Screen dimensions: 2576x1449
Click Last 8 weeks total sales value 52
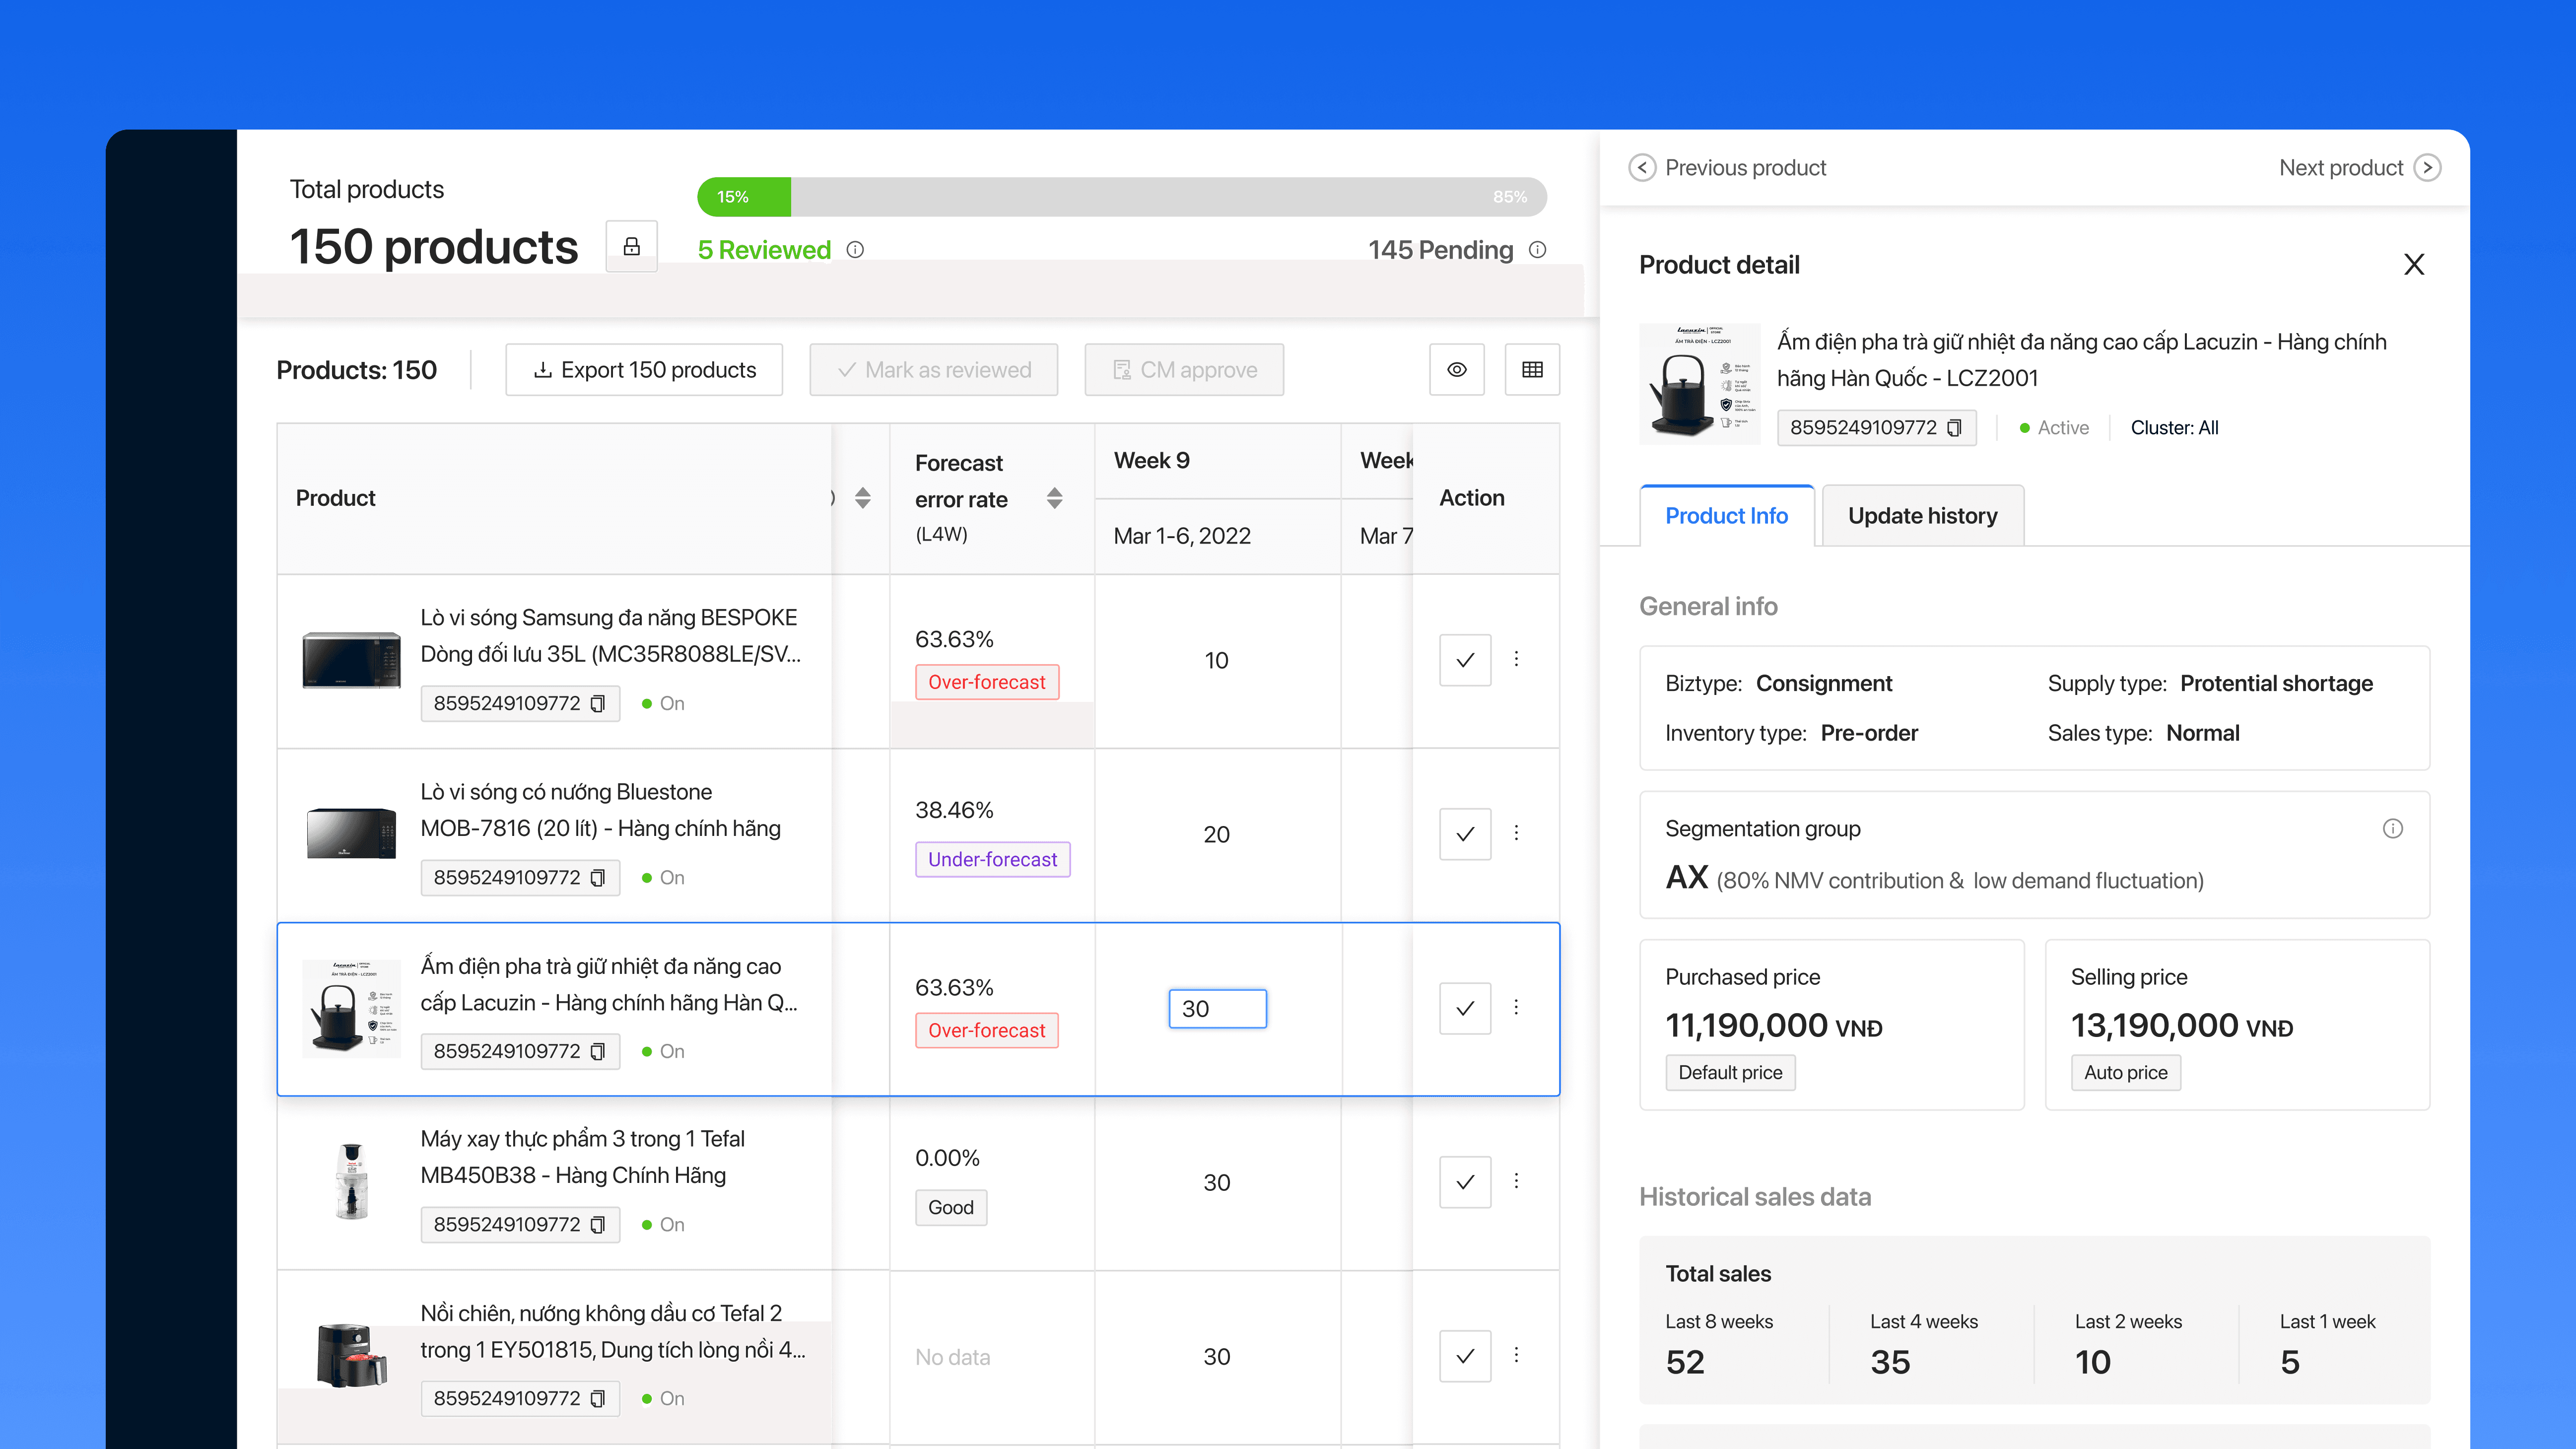1686,1363
